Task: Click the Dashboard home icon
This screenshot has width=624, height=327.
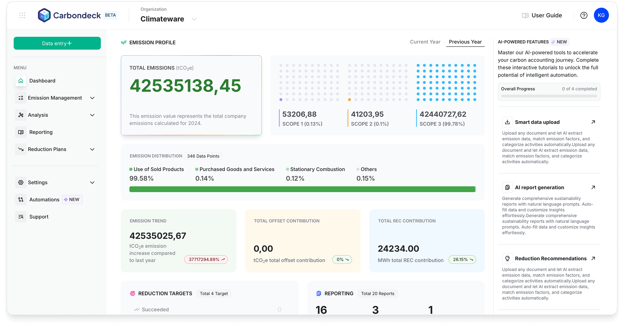Action: tap(21, 81)
